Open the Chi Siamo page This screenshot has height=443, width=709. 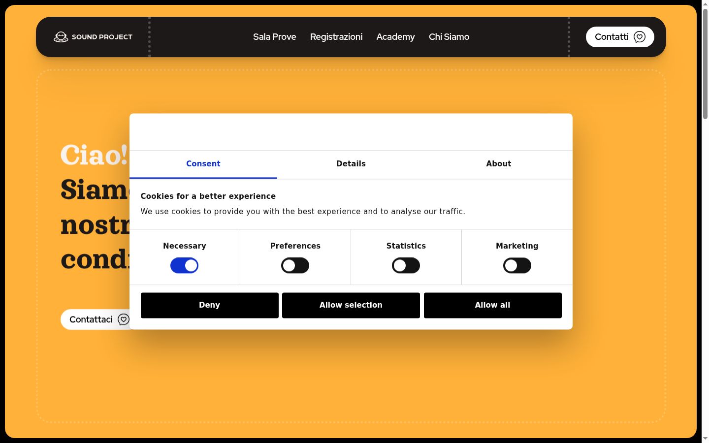(x=449, y=37)
